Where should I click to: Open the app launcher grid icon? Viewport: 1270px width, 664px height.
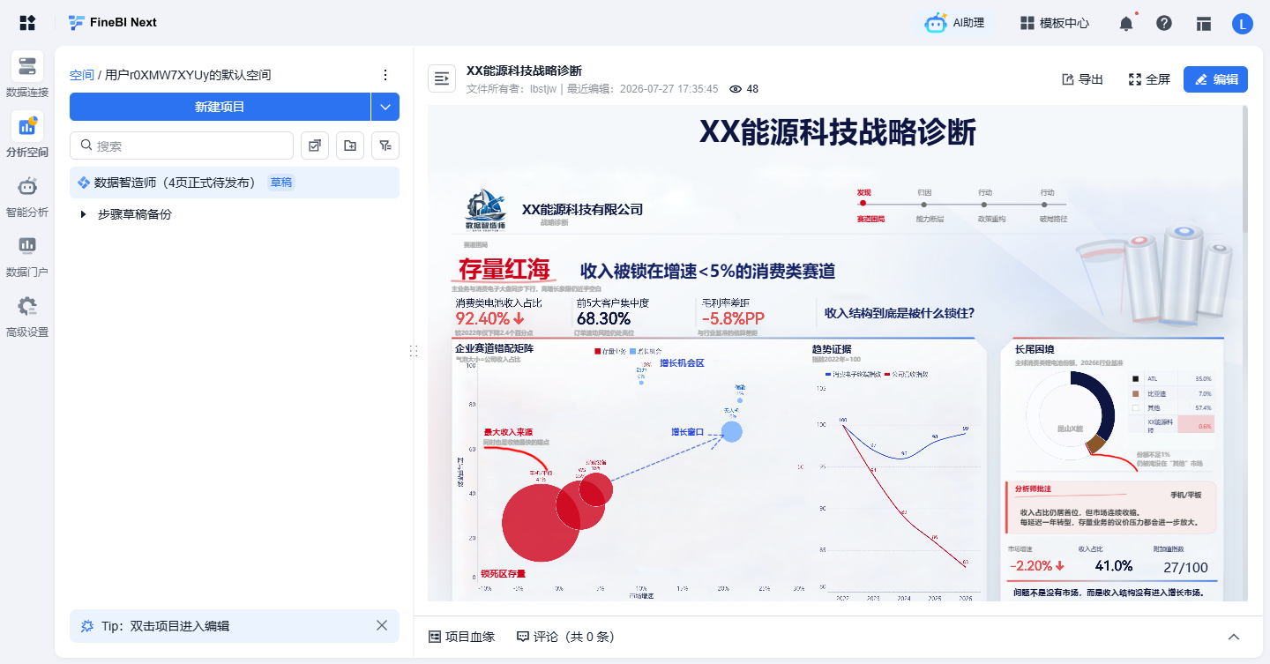point(27,23)
